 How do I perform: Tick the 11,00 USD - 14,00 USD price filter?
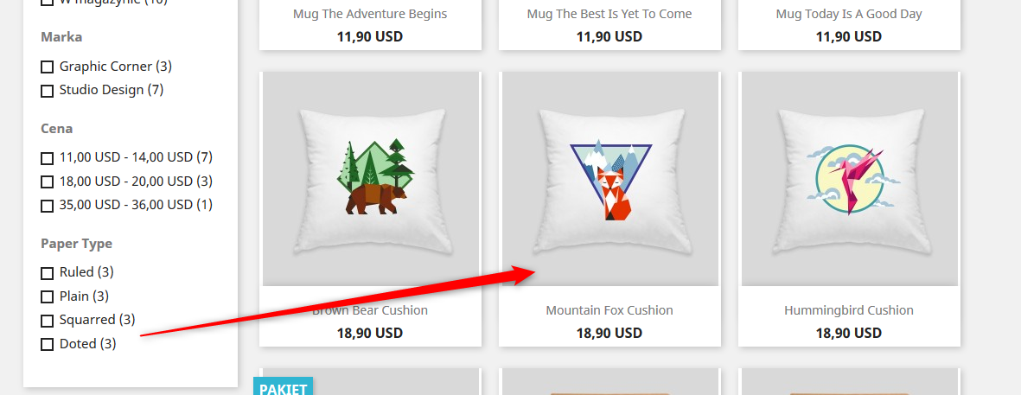[x=47, y=158]
